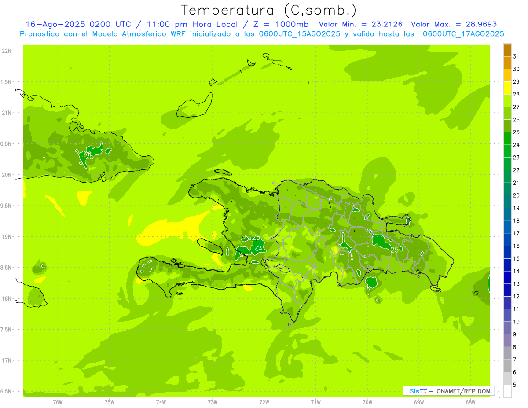This screenshot has height=408, width=528.
Task: Click the "25" contour label over Haiti
Action: (x=256, y=238)
